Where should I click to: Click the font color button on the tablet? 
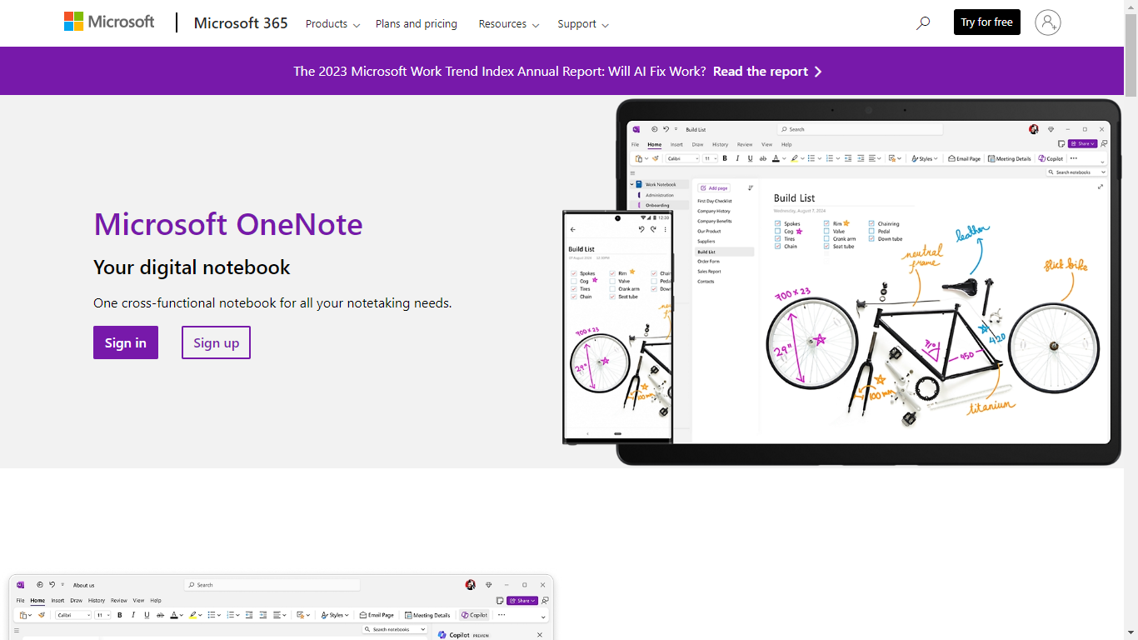pyautogui.click(x=776, y=158)
